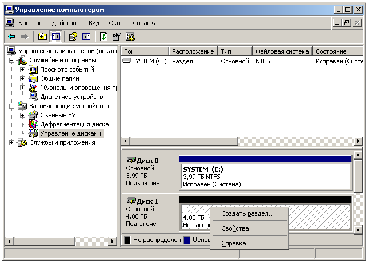Toggle the console tree show/hide icon
This screenshot has height=262, width=368.
(x=56, y=37)
